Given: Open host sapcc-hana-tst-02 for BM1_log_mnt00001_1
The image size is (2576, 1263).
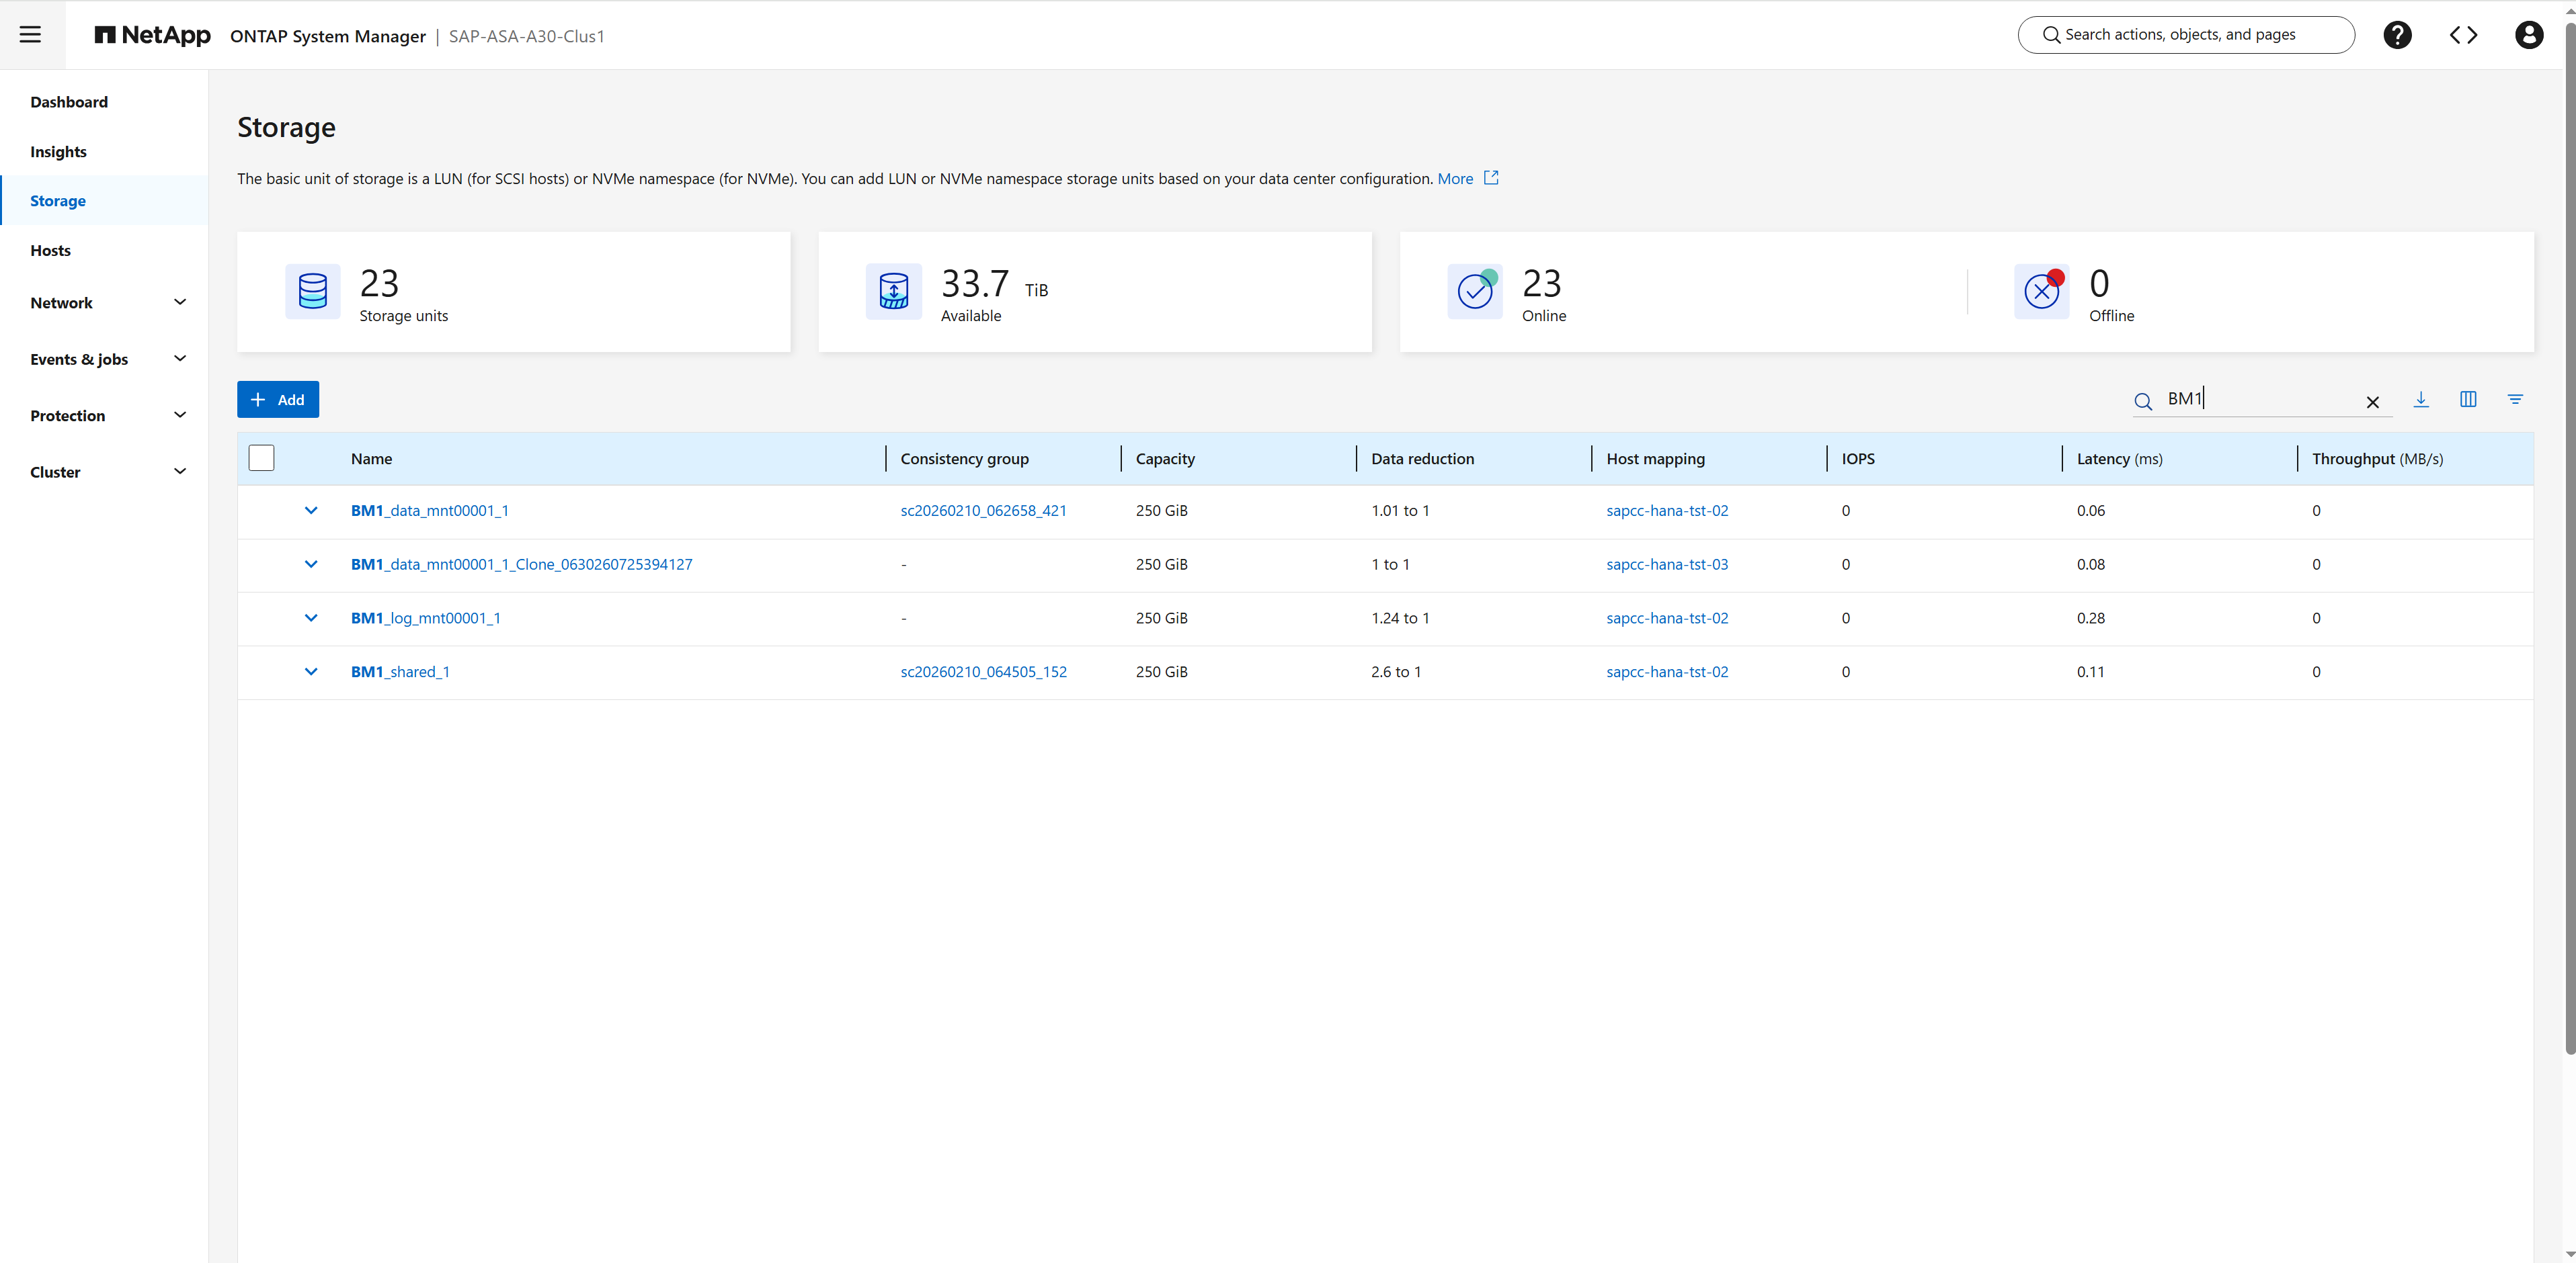Looking at the screenshot, I should coord(1667,619).
